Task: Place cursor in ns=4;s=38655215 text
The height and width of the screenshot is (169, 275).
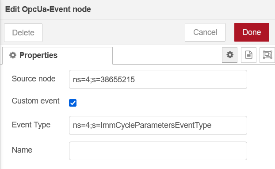Action: 103,80
